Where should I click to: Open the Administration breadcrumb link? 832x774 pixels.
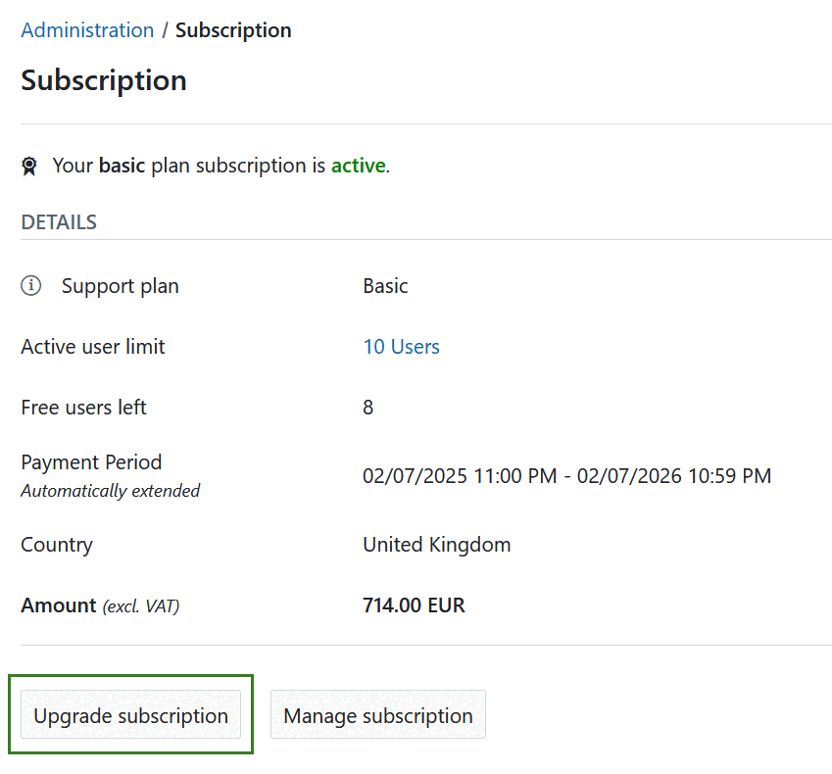[x=87, y=30]
